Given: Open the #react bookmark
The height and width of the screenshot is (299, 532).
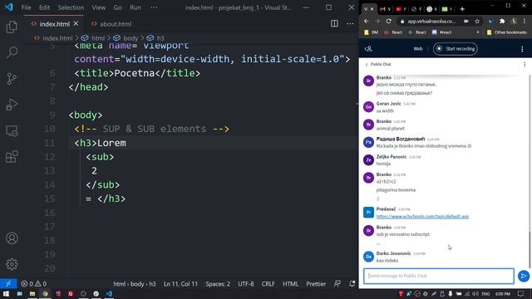Looking at the screenshot, I should pos(441,32).
